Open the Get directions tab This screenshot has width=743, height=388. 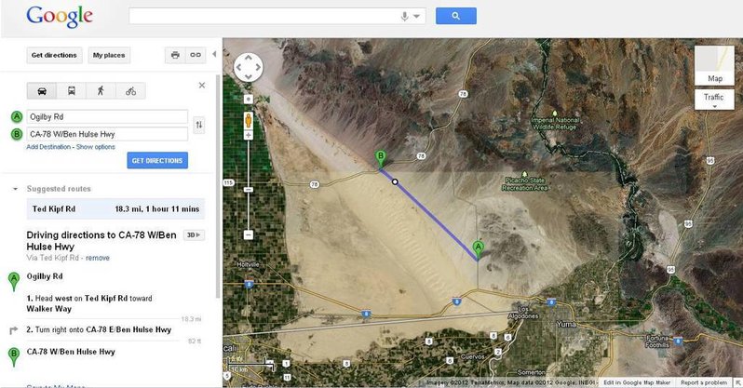click(54, 55)
